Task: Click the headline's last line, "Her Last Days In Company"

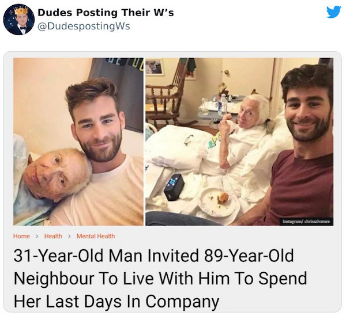Action: pos(116,301)
